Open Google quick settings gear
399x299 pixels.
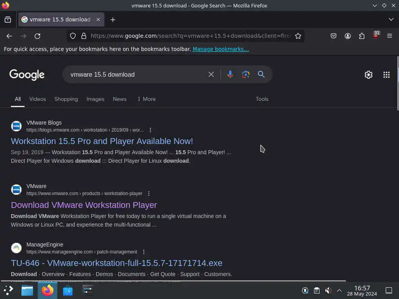click(369, 75)
